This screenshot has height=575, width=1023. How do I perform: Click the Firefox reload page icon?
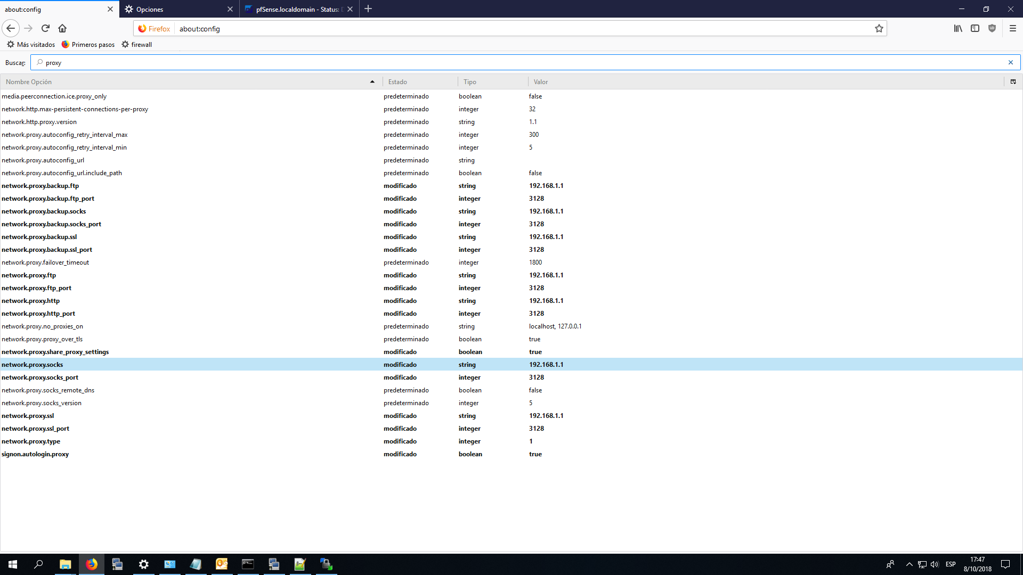tap(45, 28)
